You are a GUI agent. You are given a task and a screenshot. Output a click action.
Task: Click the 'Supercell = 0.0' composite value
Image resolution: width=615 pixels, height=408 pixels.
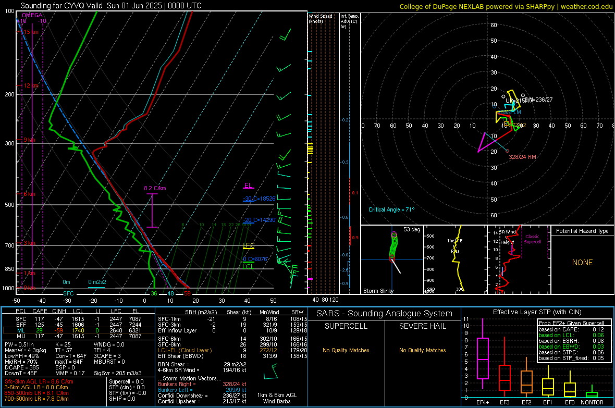point(126,381)
